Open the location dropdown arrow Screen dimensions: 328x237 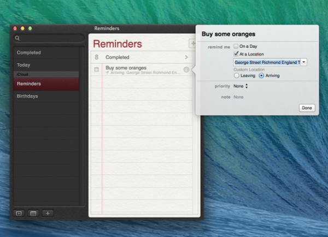(304, 62)
